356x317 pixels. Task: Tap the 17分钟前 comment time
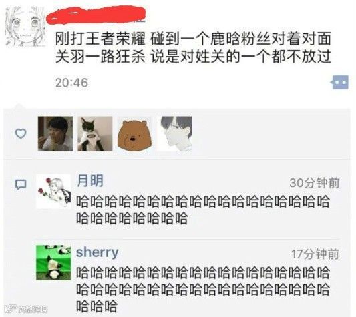point(315,254)
